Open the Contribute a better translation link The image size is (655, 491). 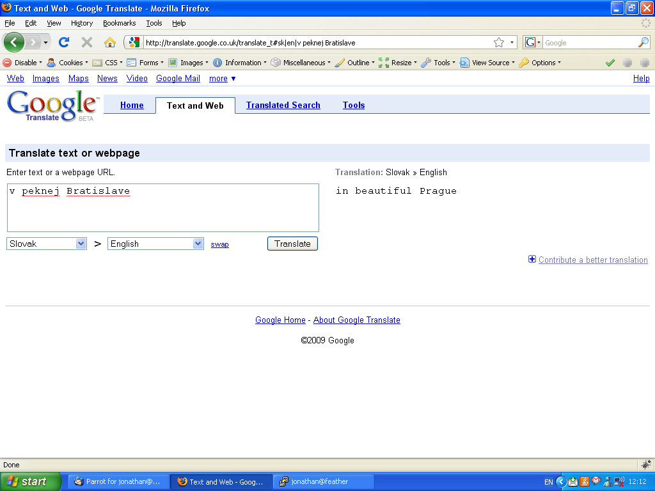pos(593,260)
